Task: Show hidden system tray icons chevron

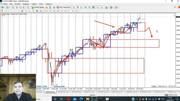Action: [x=137, y=99]
